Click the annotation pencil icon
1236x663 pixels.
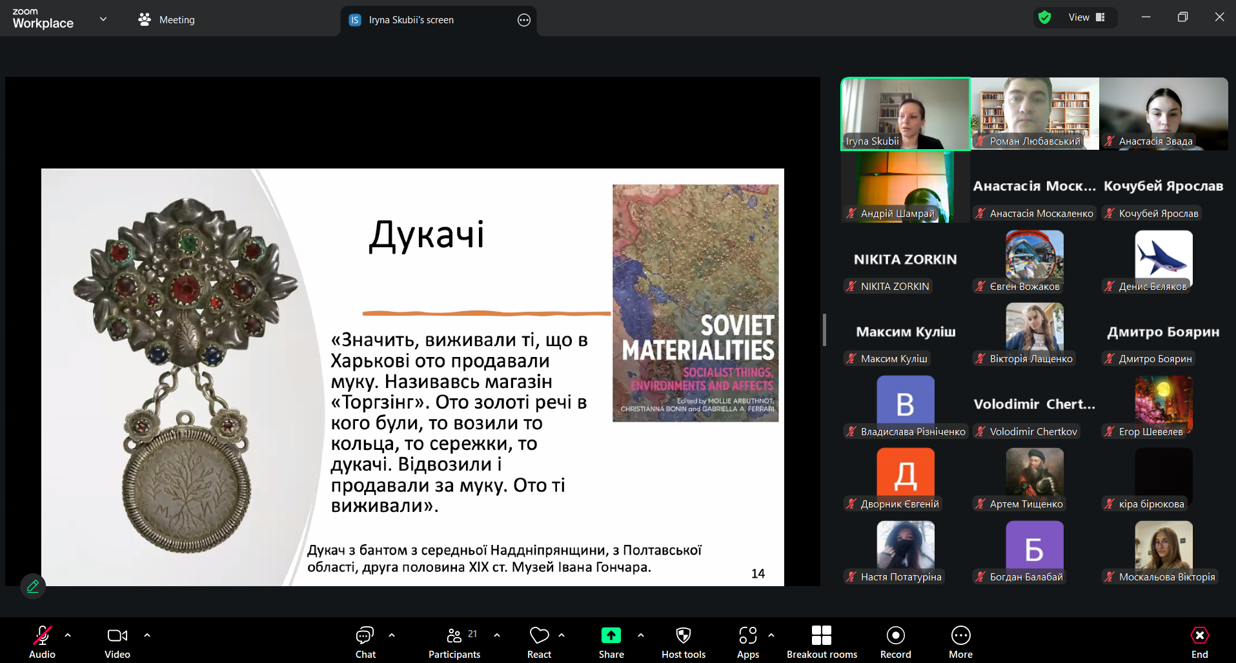[33, 586]
